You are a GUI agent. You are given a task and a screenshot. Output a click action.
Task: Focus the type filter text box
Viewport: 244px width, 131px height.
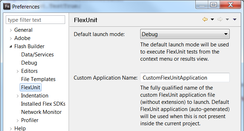tap(35, 20)
